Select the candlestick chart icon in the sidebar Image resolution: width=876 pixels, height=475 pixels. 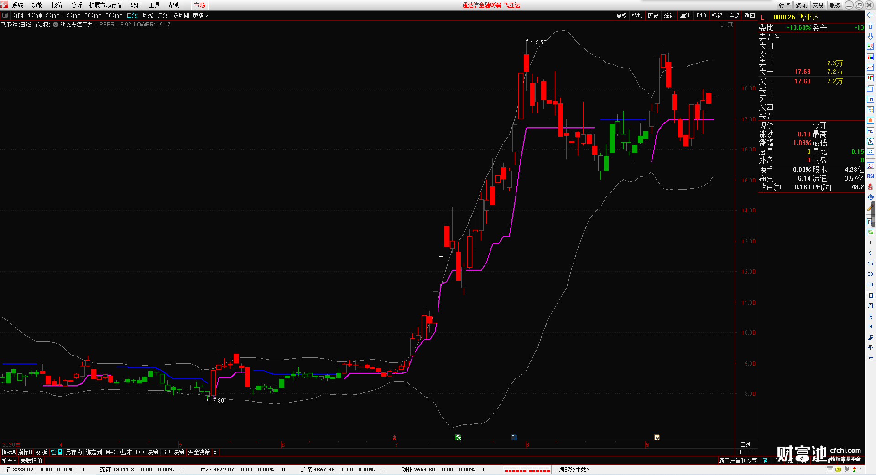point(871,78)
